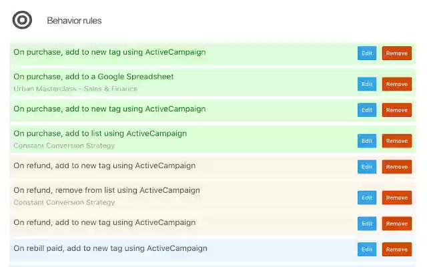Edit the topmost purchase new tag rule
Image resolution: width=427 pixels, height=267 pixels.
tap(366, 53)
